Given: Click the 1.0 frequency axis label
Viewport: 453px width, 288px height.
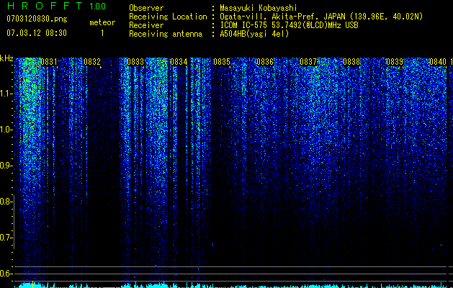Looking at the screenshot, I should 6,130.
